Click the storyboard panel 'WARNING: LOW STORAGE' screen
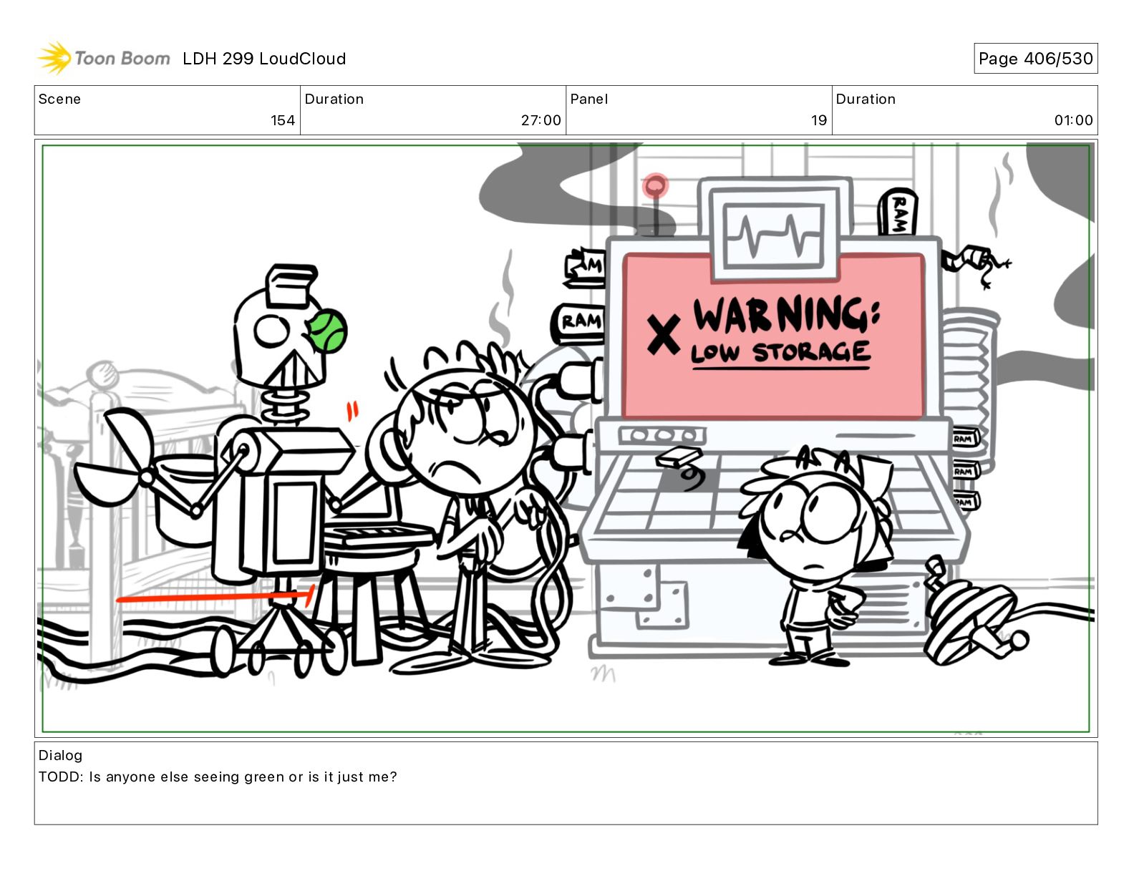The width and height of the screenshot is (1134, 876). pyautogui.click(x=772, y=336)
